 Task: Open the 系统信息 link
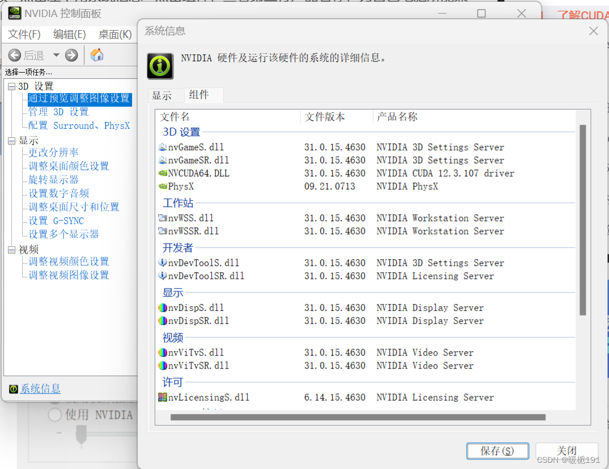tap(40, 388)
